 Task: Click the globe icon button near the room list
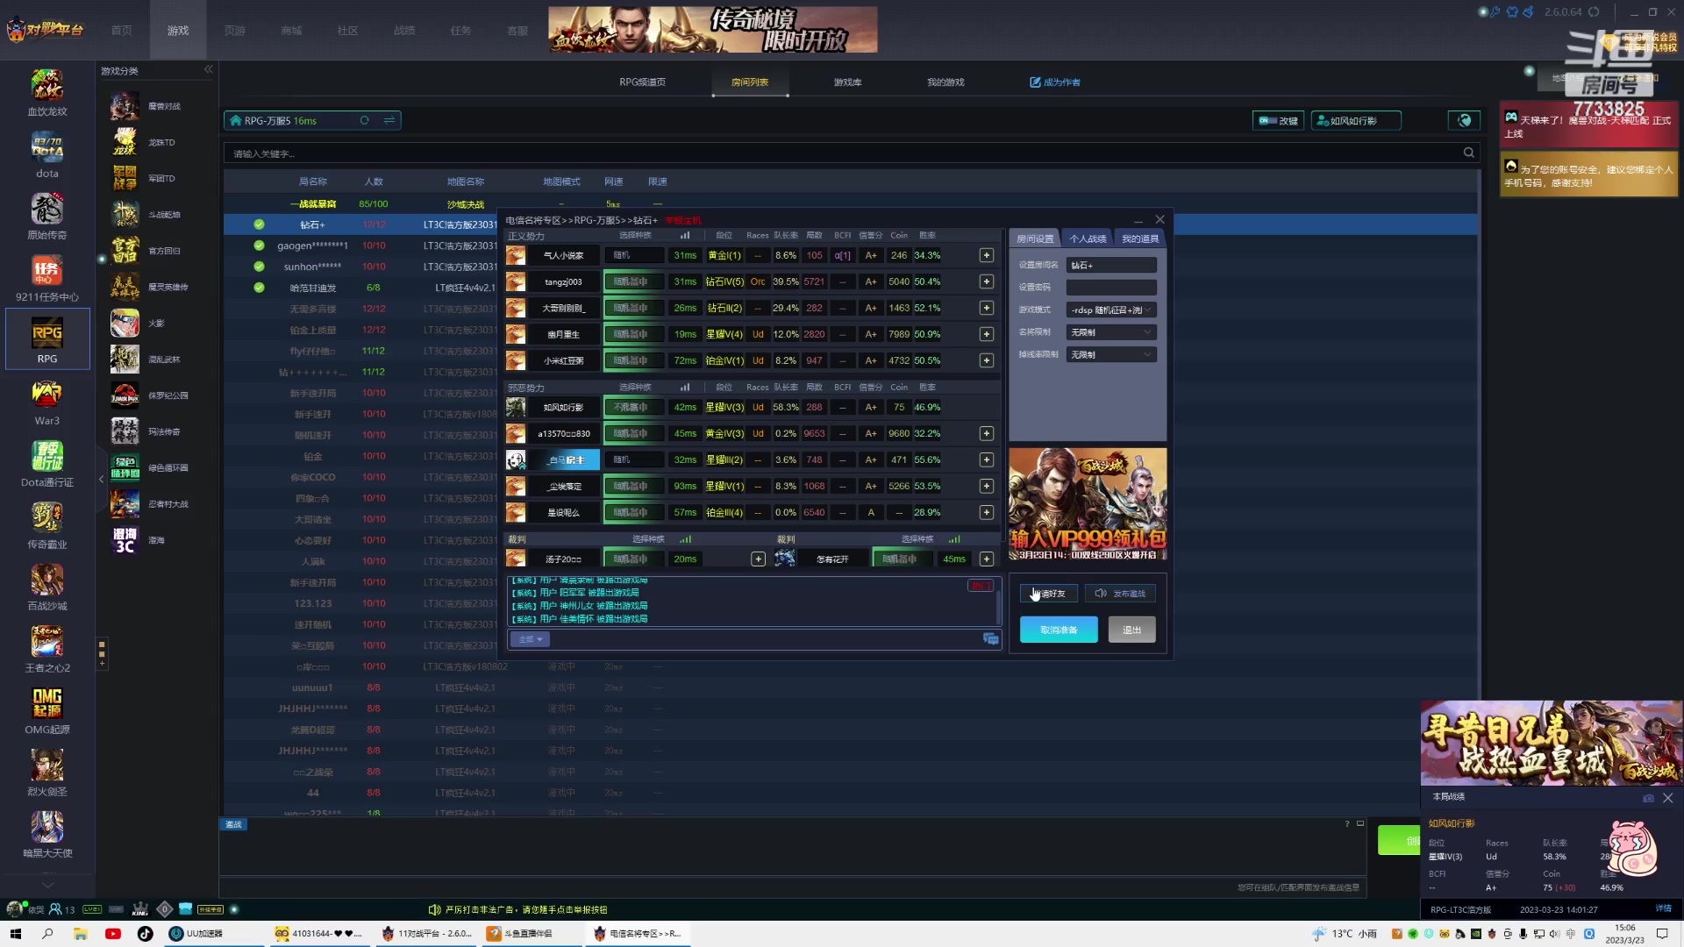[1464, 121]
